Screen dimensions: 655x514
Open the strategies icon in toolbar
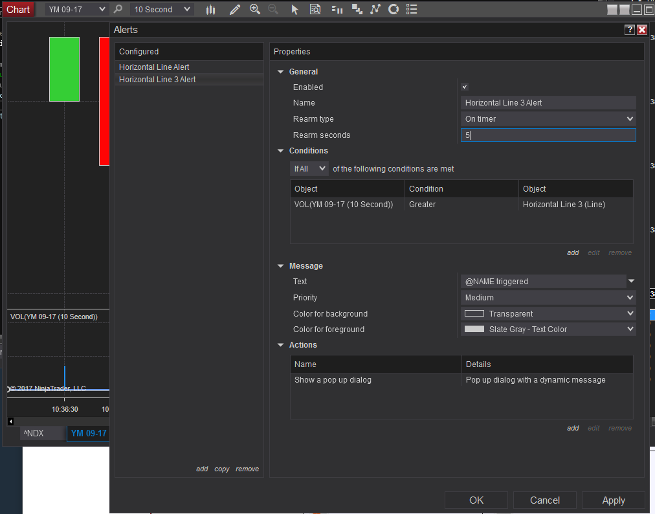coord(393,10)
